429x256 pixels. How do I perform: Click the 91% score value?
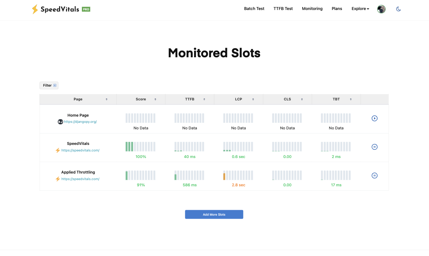141,185
